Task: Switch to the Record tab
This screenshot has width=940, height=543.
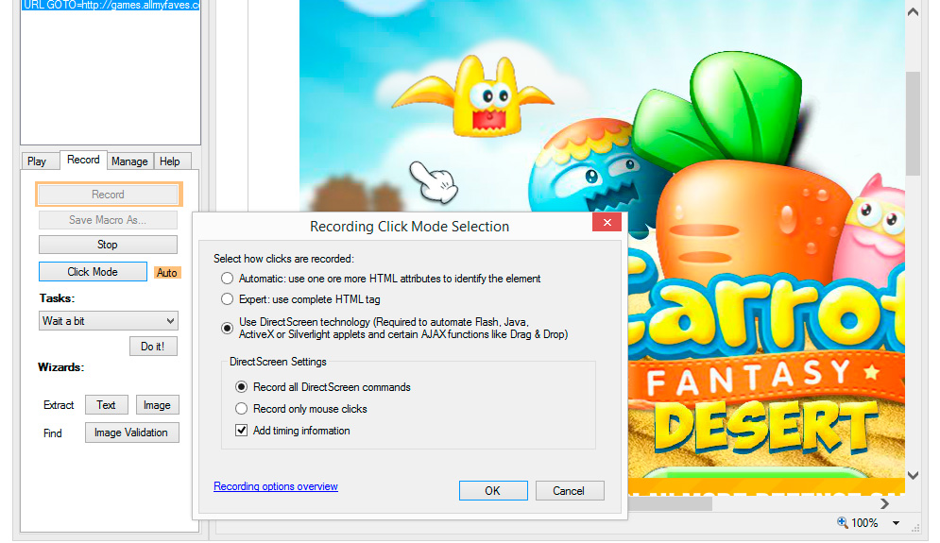Action: point(83,160)
